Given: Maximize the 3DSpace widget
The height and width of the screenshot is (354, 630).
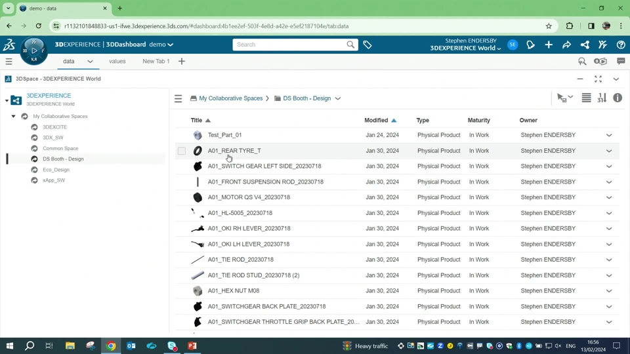Looking at the screenshot, I should [x=598, y=79].
